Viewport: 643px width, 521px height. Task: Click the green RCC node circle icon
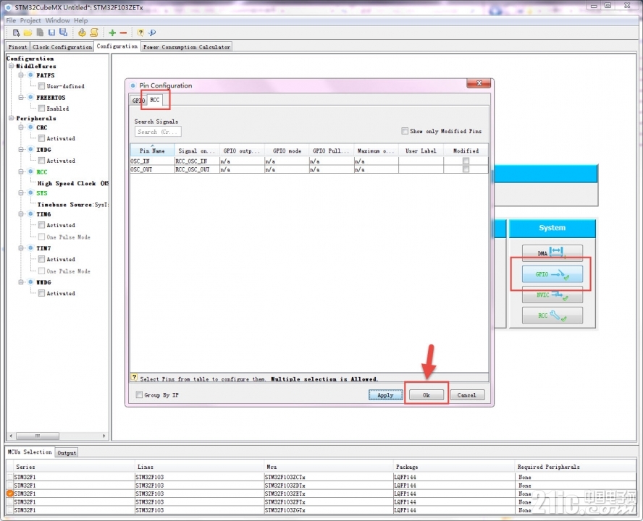point(30,171)
